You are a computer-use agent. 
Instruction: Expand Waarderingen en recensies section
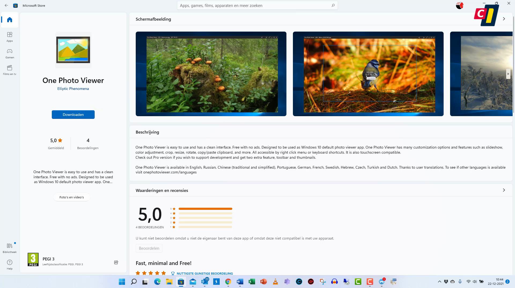(504, 190)
